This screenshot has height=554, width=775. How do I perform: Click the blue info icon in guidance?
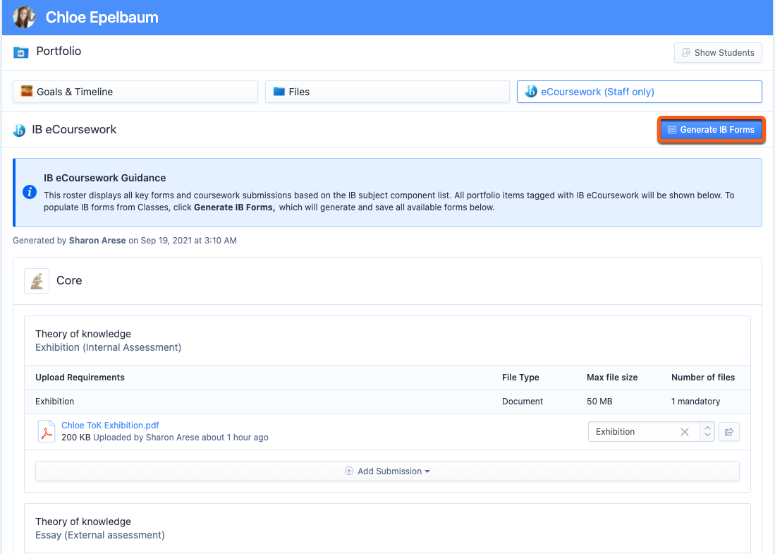click(x=30, y=192)
